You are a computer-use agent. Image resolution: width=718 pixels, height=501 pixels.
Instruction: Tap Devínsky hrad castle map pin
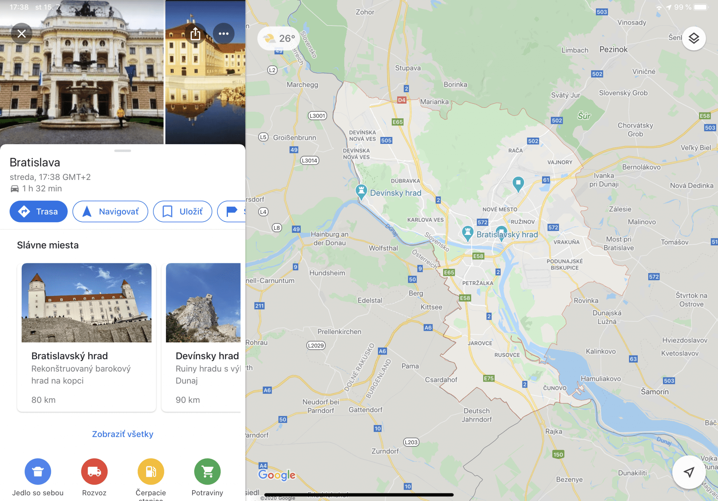point(361,192)
